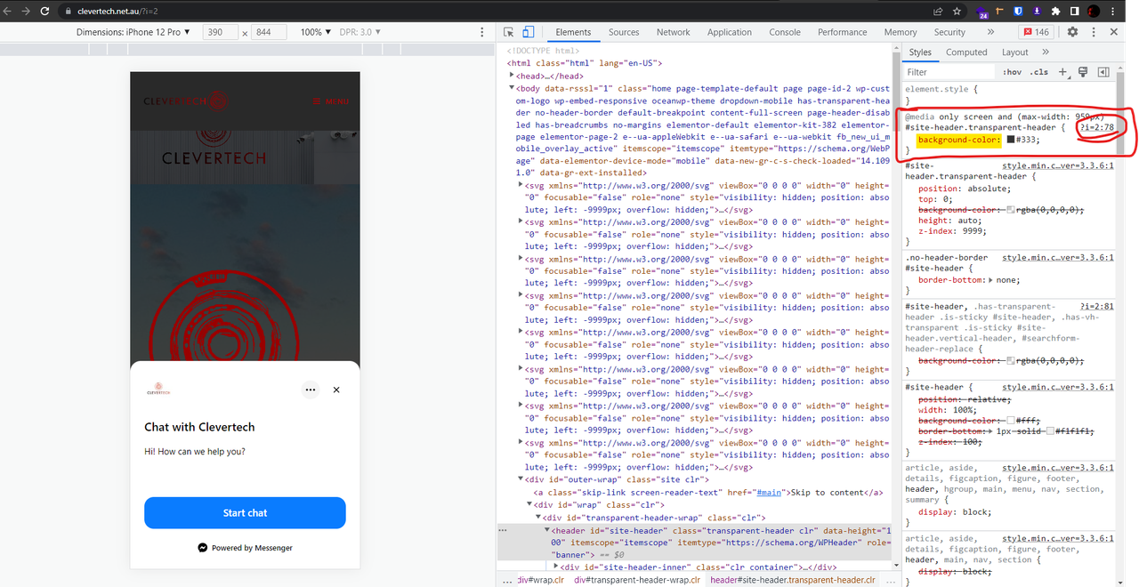Add a new style rule plus icon
1139x587 pixels.
pos(1062,72)
